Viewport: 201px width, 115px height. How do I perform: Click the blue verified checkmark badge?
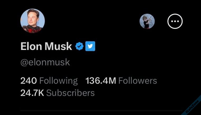79,46
